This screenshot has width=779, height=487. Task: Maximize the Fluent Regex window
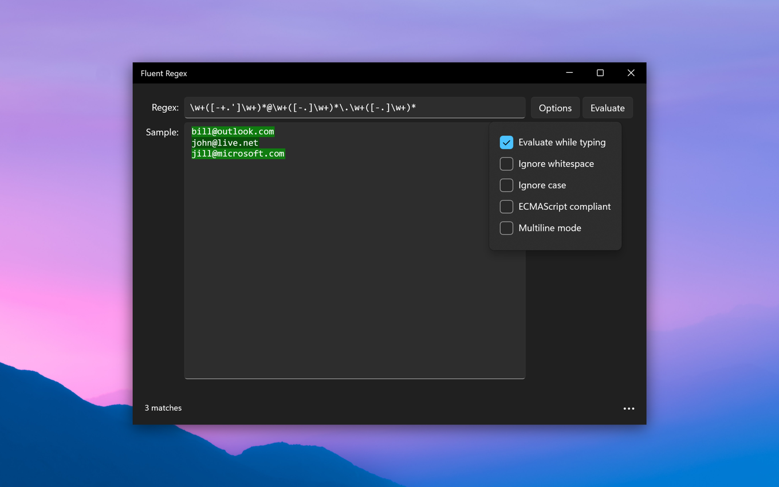600,73
